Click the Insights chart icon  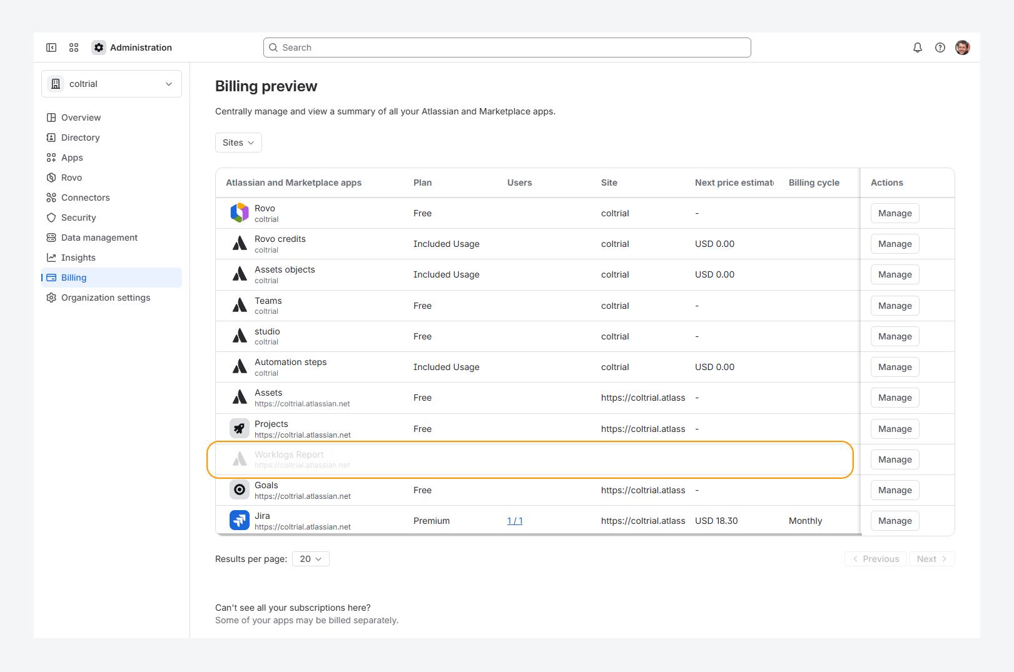(x=51, y=258)
